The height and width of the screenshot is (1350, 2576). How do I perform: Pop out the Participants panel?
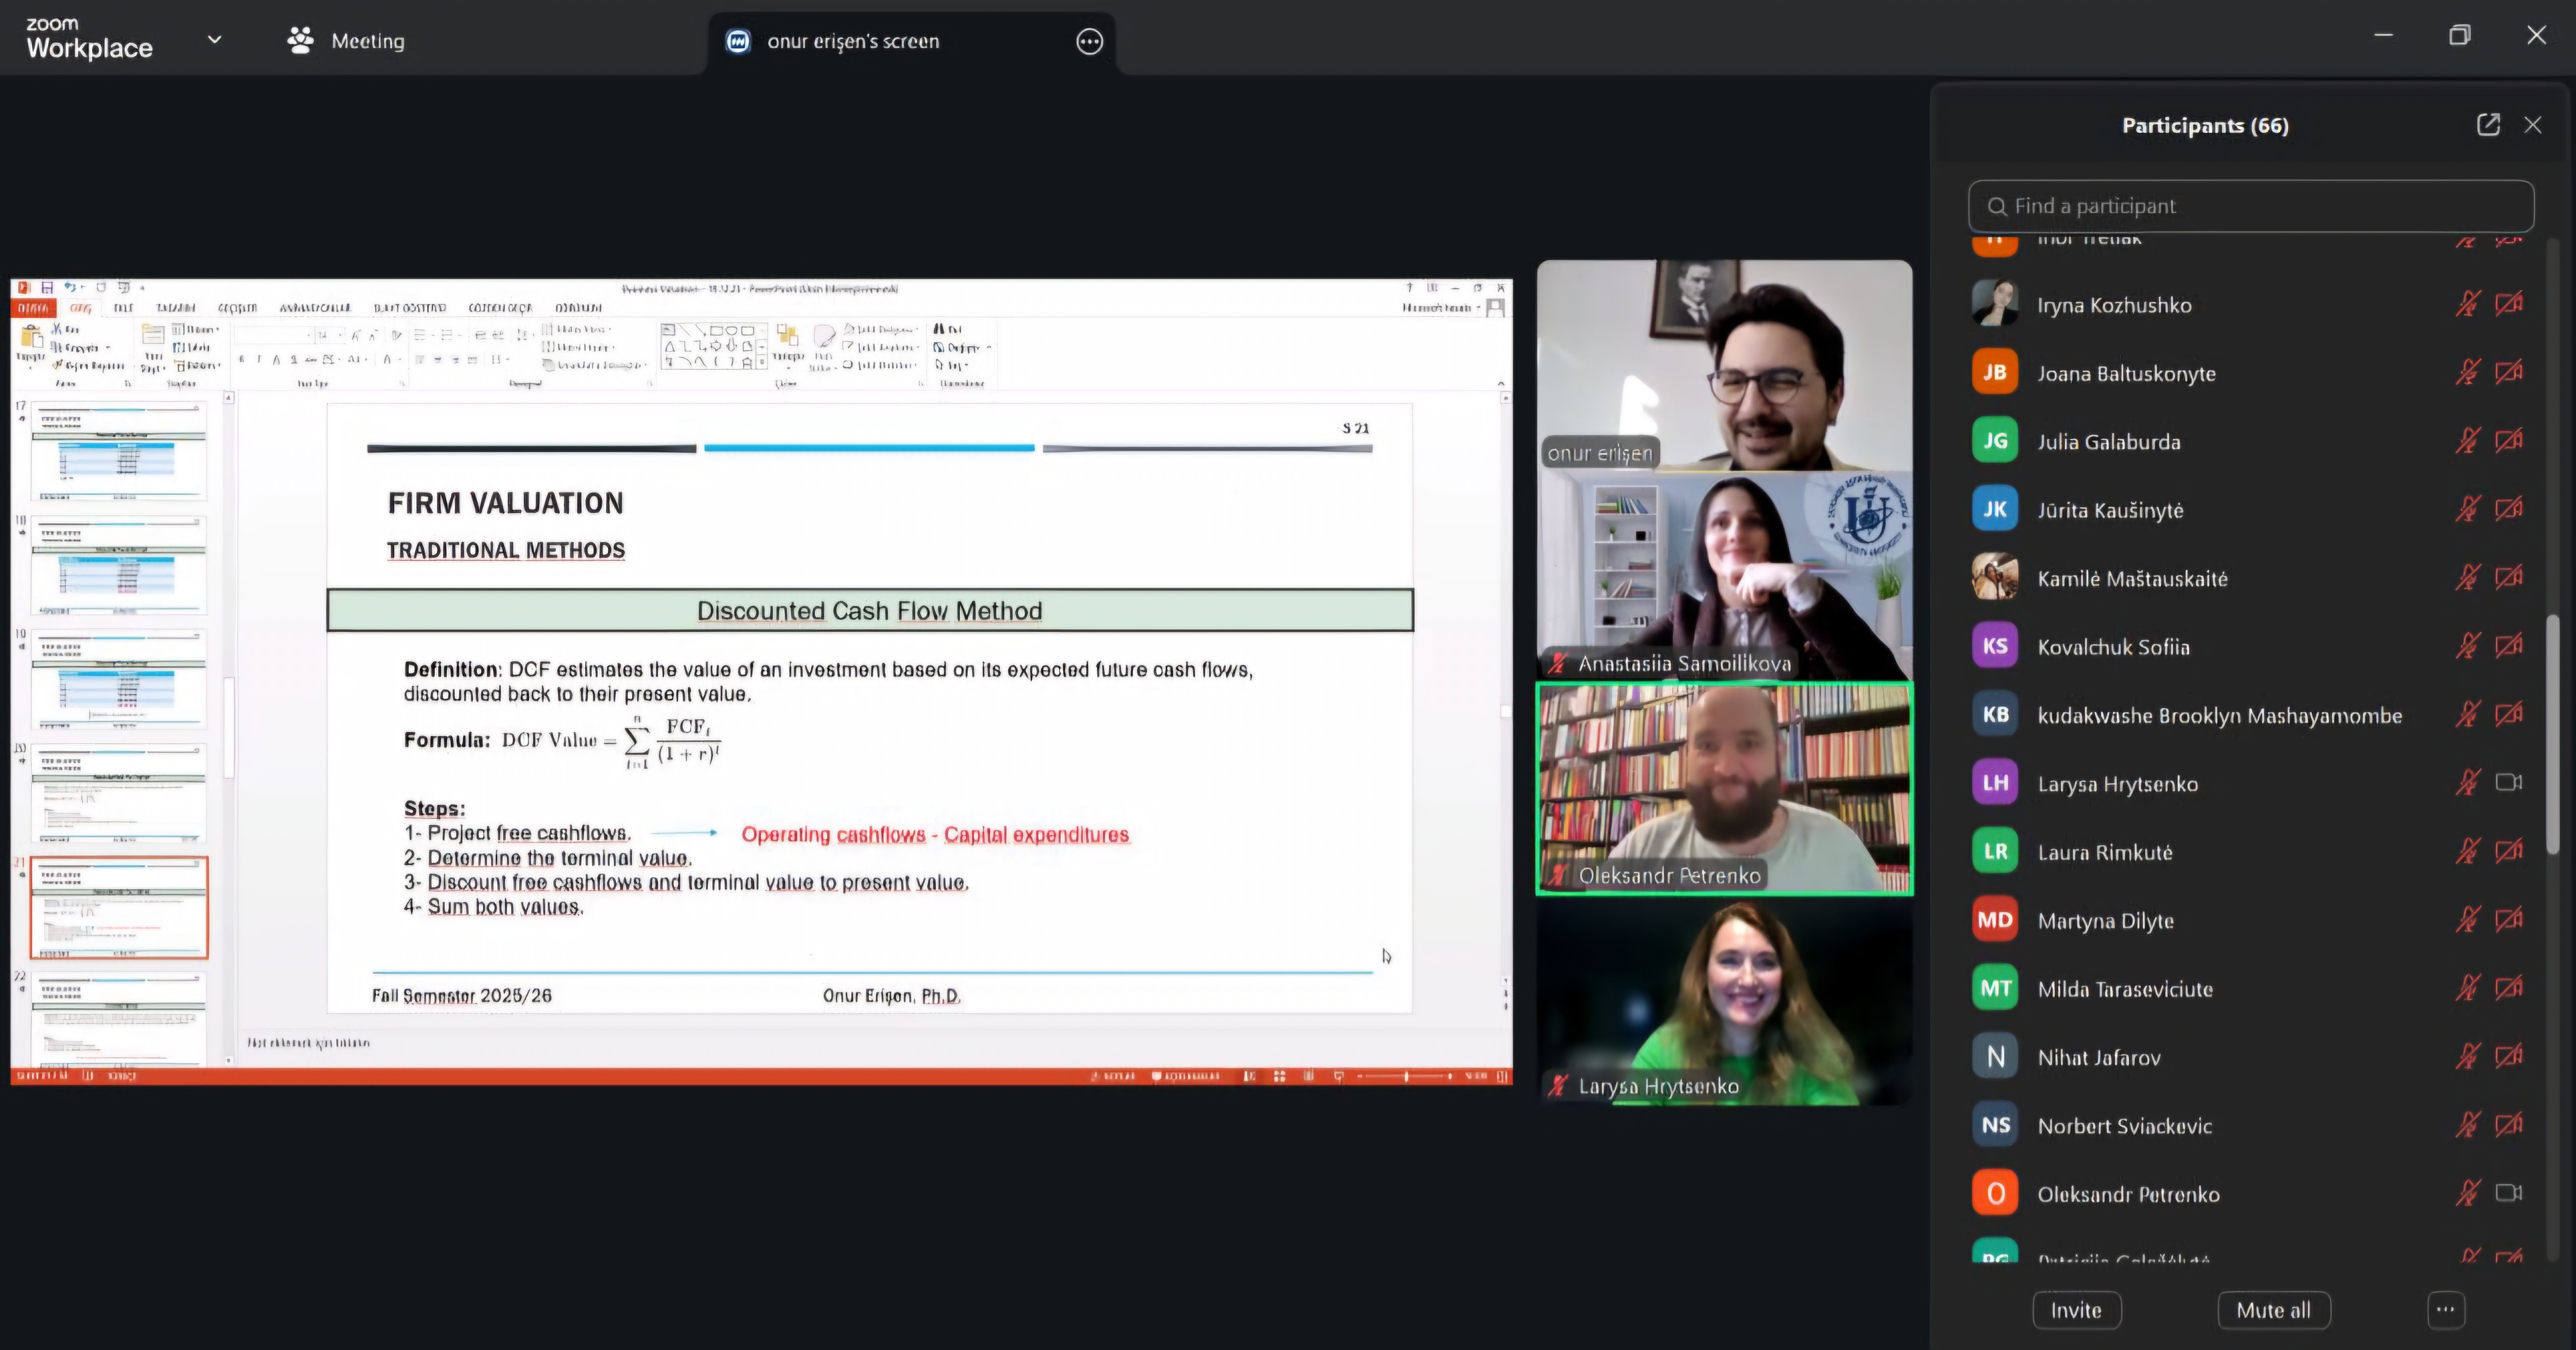(x=2488, y=125)
